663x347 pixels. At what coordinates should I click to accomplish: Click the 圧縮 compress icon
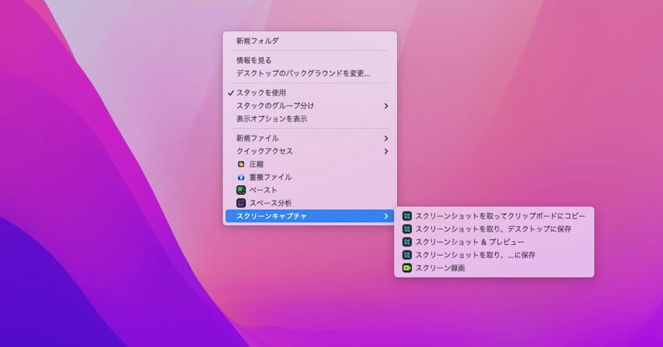click(x=241, y=164)
